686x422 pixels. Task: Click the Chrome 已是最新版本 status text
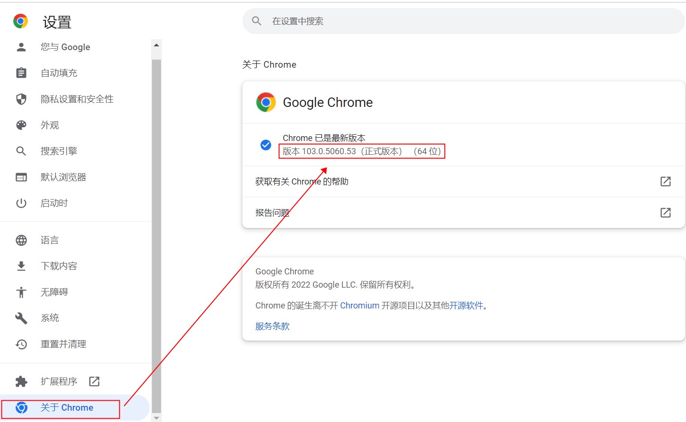click(324, 138)
